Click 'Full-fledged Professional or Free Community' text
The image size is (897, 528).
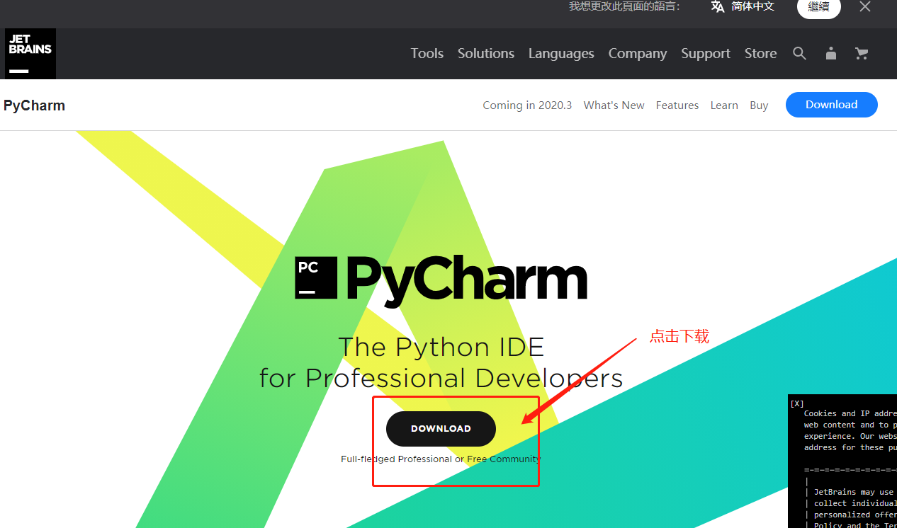[441, 459]
